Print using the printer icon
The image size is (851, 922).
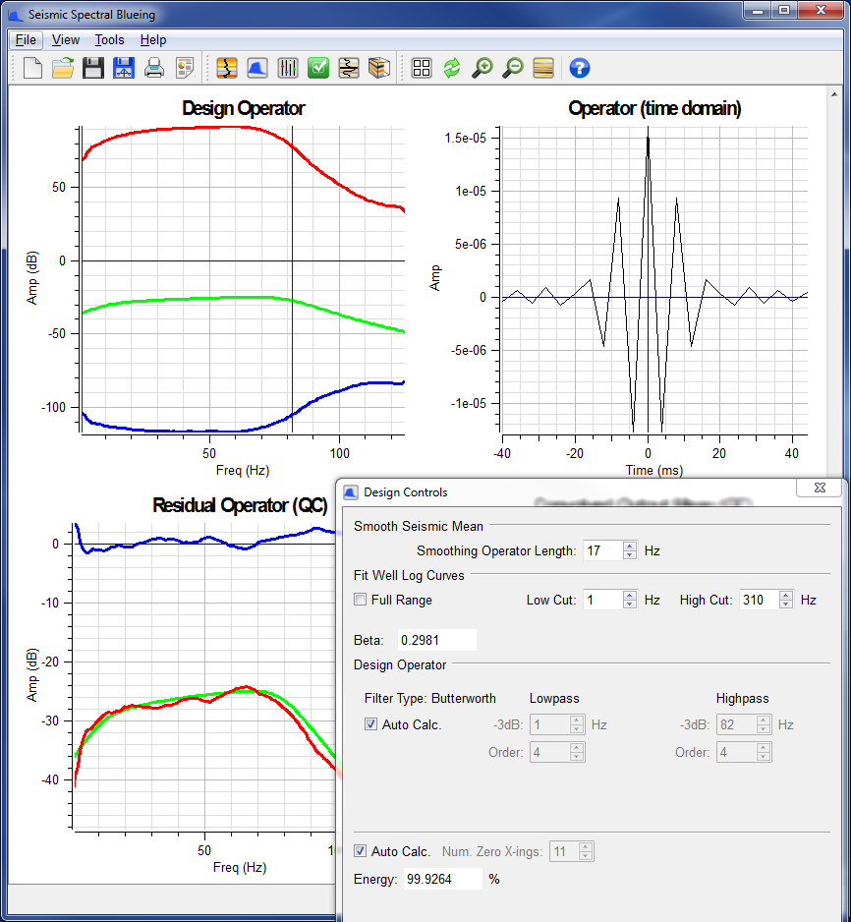click(154, 68)
